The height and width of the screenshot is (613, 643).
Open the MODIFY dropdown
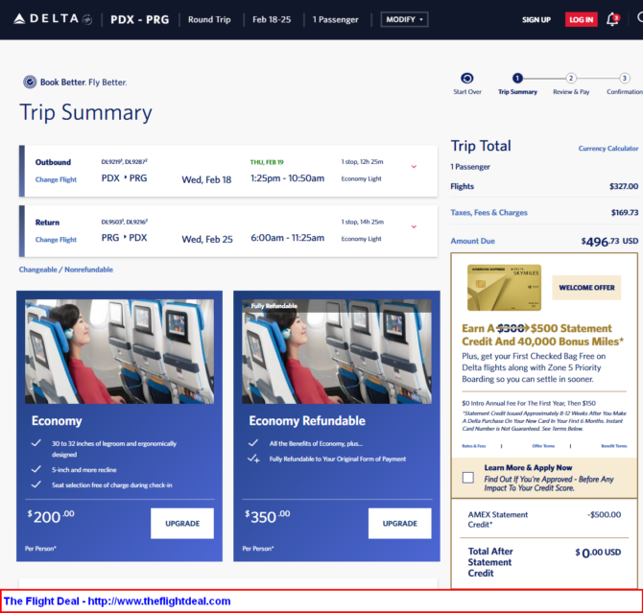coord(404,19)
